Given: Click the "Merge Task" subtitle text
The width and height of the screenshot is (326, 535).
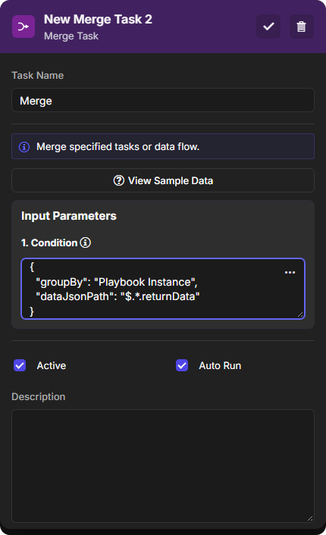Looking at the screenshot, I should point(71,36).
